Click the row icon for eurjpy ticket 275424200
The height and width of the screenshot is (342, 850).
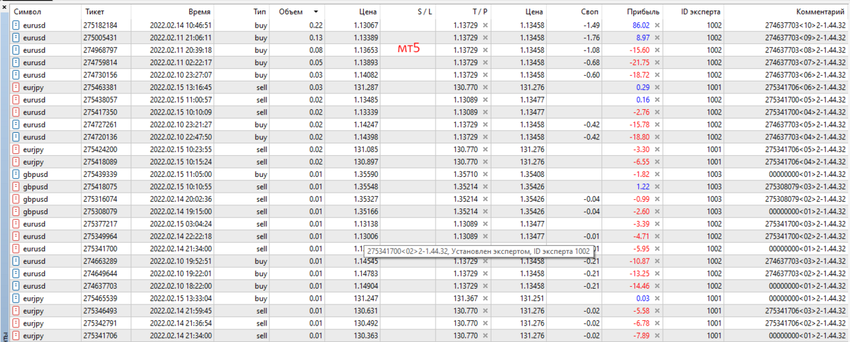[16, 149]
